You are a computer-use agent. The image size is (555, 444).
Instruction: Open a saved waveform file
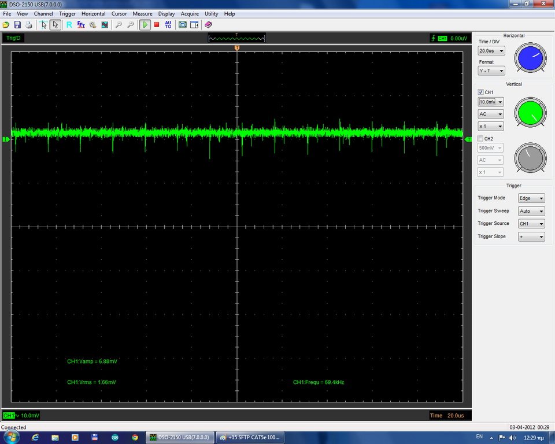[6, 24]
